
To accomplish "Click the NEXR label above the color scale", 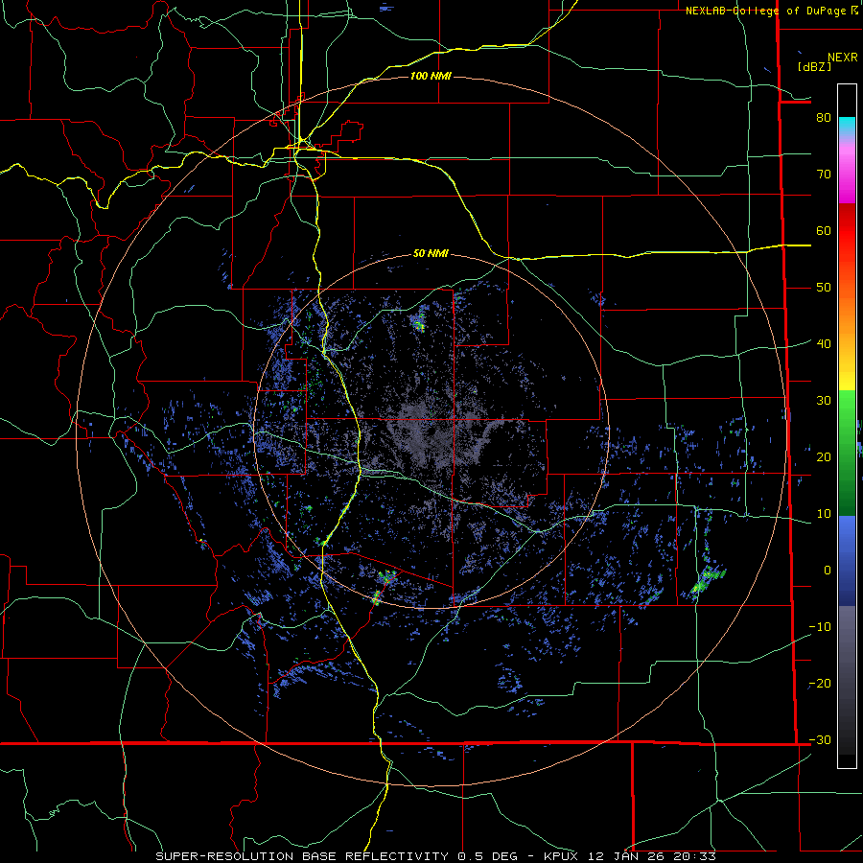I will pos(842,58).
